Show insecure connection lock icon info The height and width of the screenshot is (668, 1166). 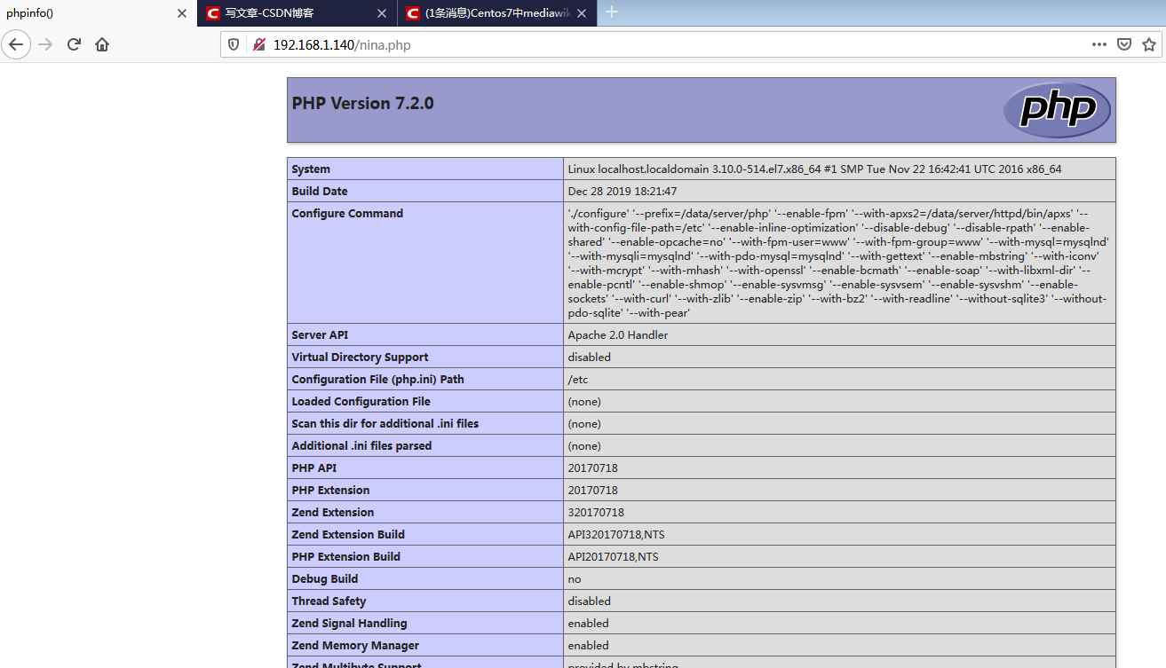(259, 44)
